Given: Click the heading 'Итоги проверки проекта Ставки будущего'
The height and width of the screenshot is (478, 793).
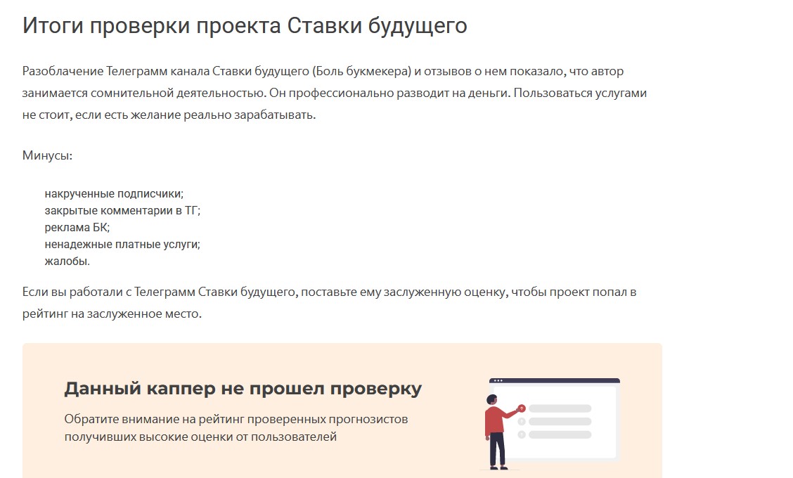Looking at the screenshot, I should tap(245, 26).
